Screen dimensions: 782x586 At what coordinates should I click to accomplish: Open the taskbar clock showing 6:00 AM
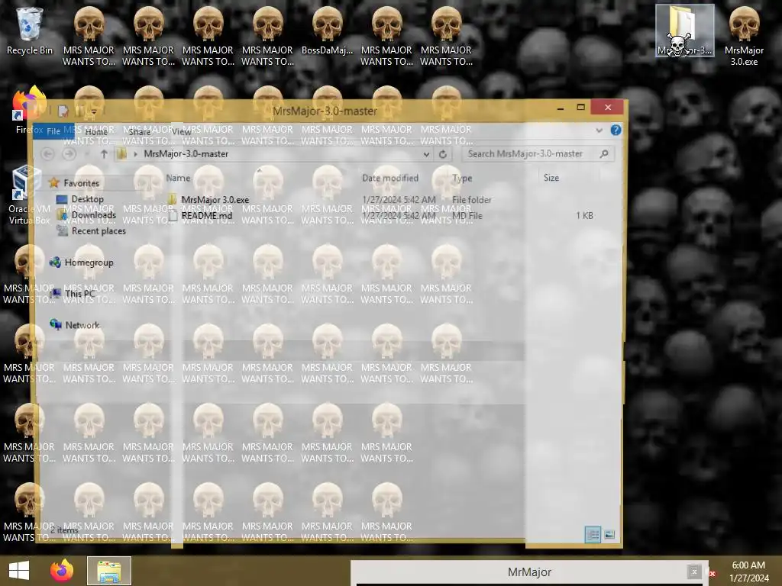pos(748,572)
